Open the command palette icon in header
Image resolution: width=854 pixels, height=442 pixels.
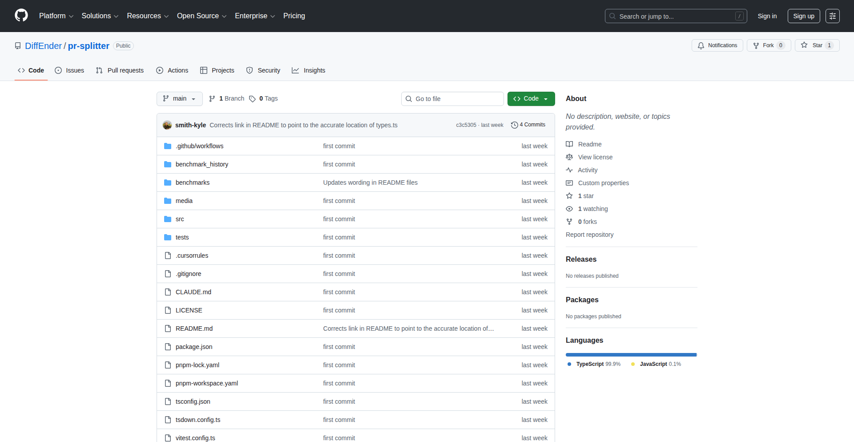(x=832, y=16)
